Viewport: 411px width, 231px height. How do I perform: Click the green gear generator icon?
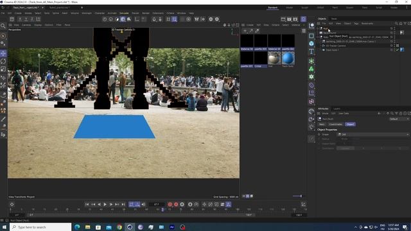[x=311, y=77]
